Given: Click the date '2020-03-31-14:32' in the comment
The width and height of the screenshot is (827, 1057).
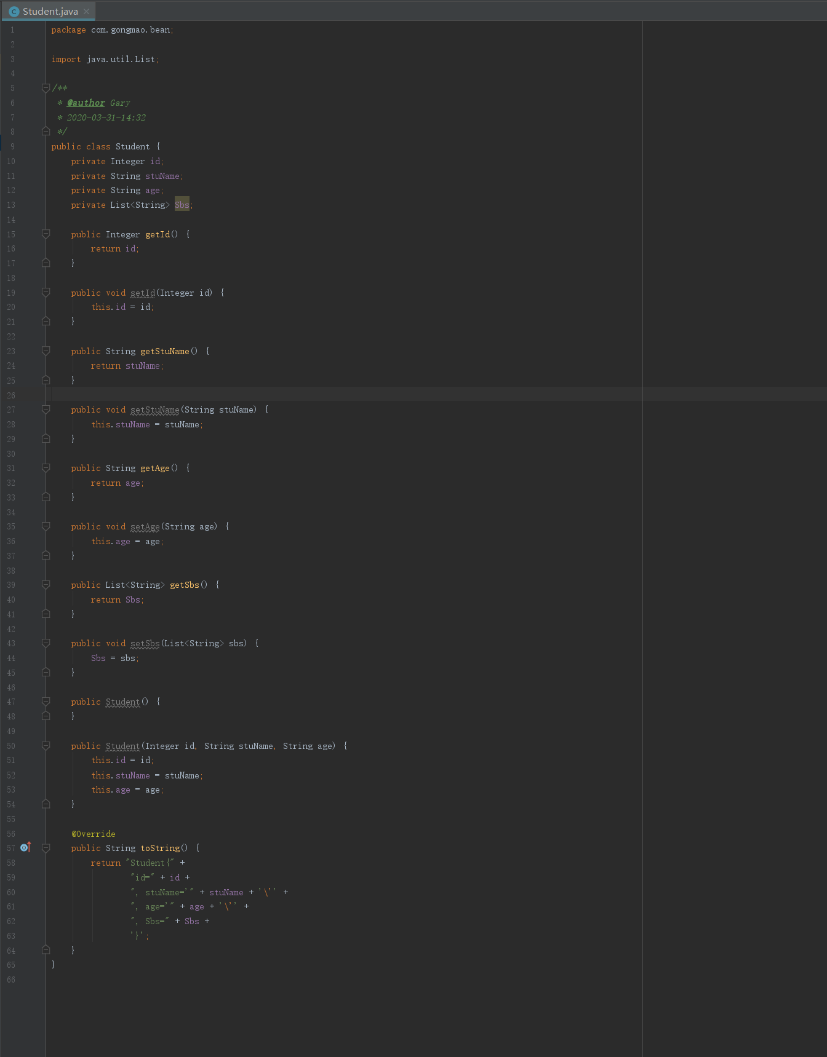Looking at the screenshot, I should [x=106, y=117].
